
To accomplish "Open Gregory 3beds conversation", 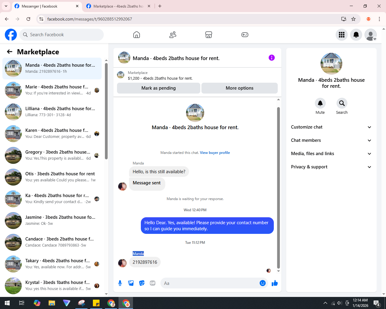I will [x=52, y=155].
